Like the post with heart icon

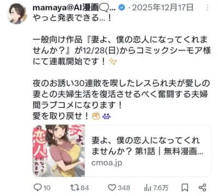[112, 188]
